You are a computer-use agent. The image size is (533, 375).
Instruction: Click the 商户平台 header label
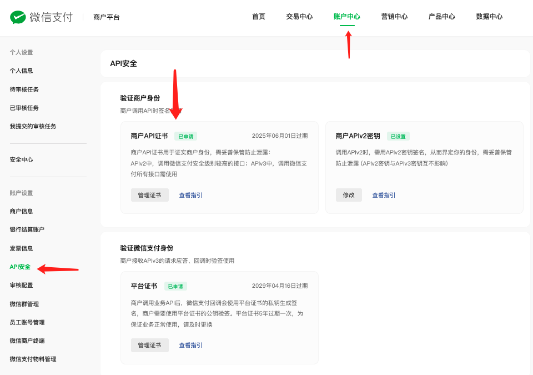coord(107,17)
